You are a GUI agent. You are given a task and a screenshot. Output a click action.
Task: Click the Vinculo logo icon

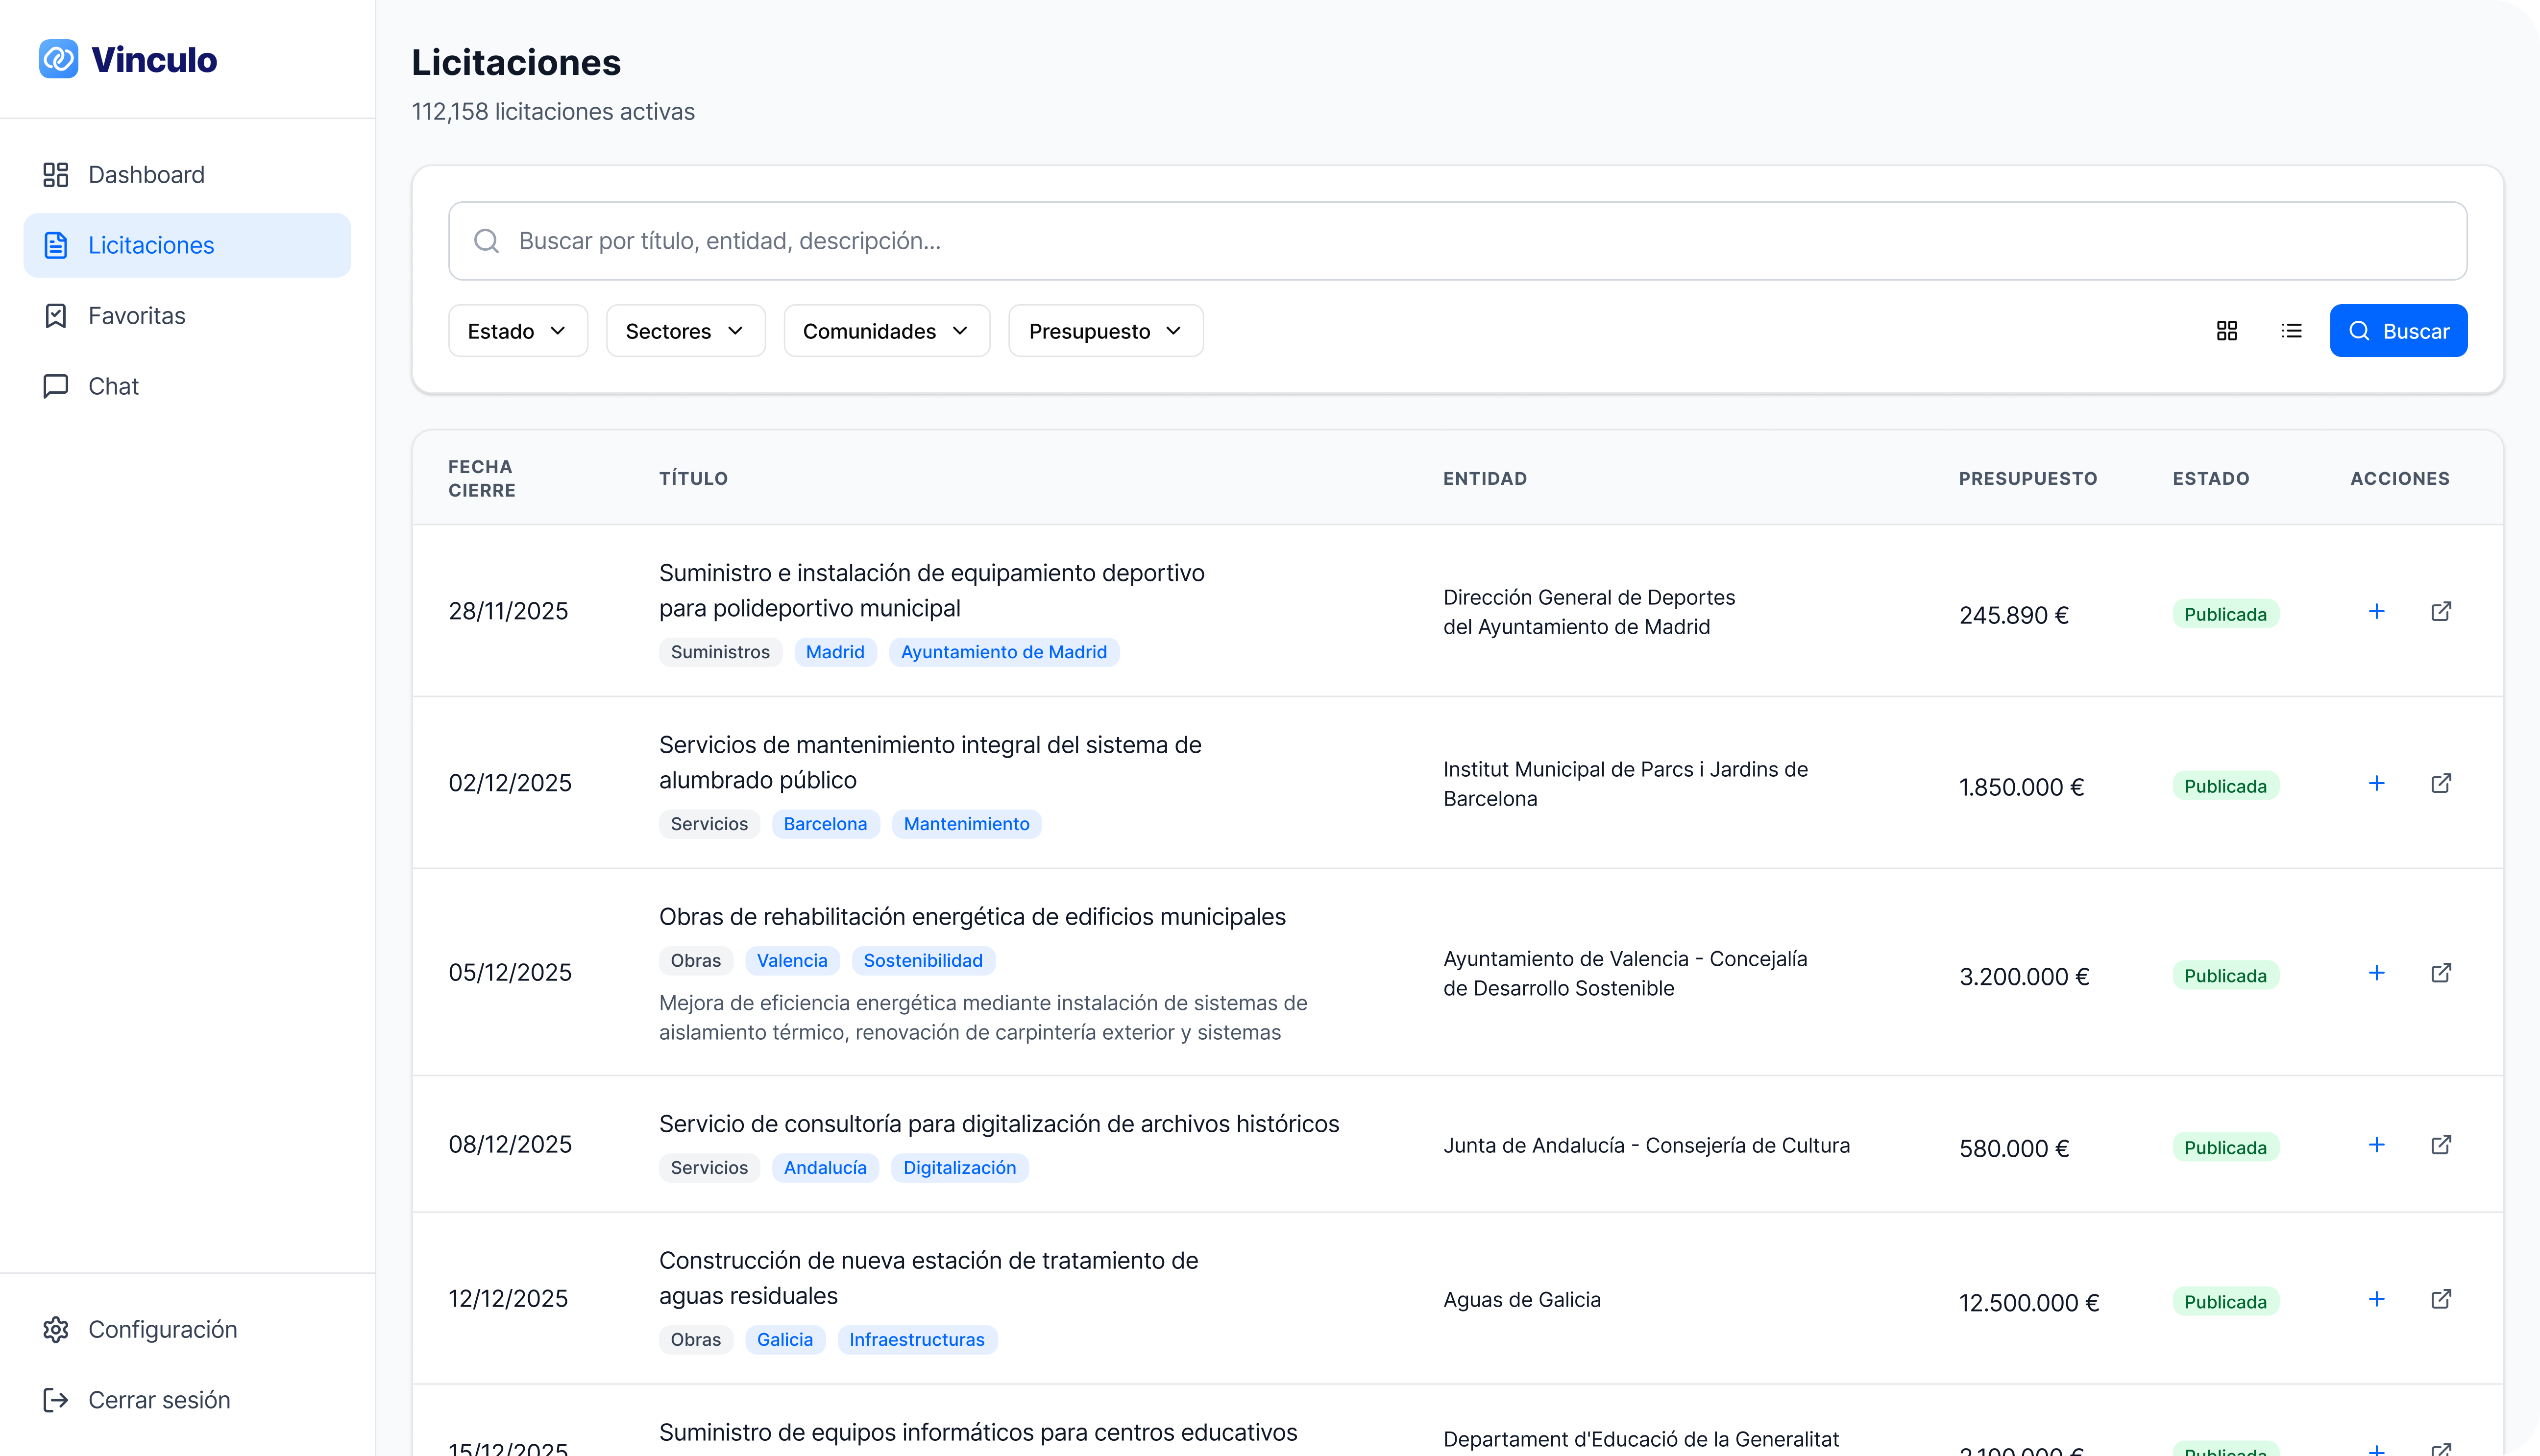(x=58, y=59)
